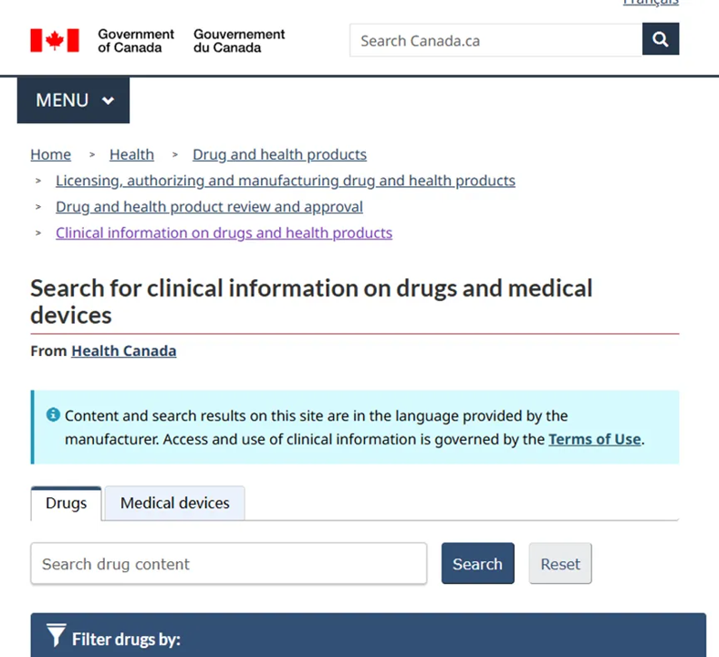719x657 pixels.
Task: Go to Home breadcrumb link
Action: coord(51,154)
